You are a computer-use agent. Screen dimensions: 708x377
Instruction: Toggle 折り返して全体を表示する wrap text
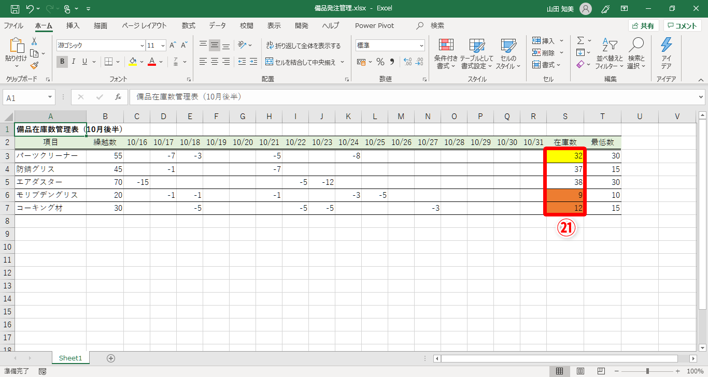pyautogui.click(x=303, y=46)
